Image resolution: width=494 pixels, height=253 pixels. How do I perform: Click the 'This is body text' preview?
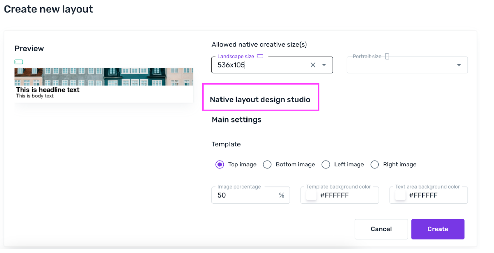point(35,96)
